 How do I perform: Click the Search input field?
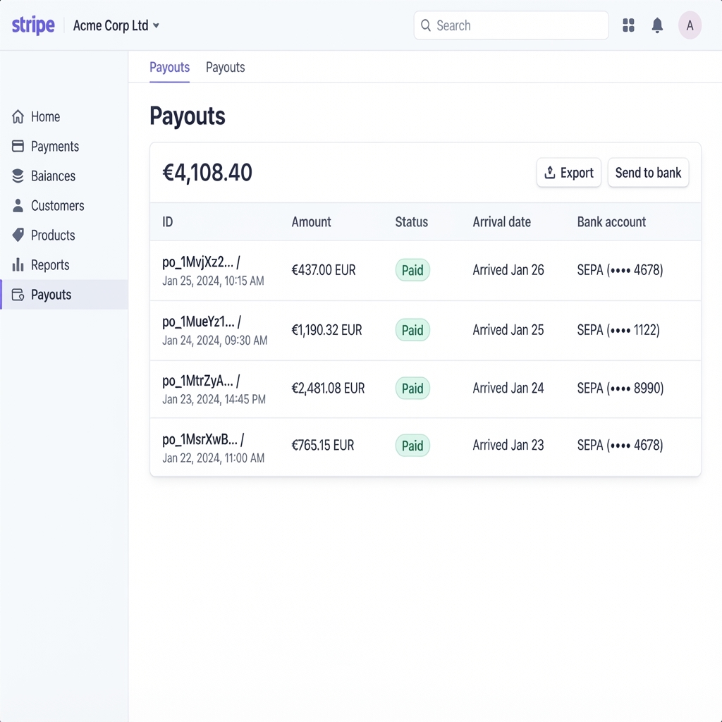pos(511,25)
